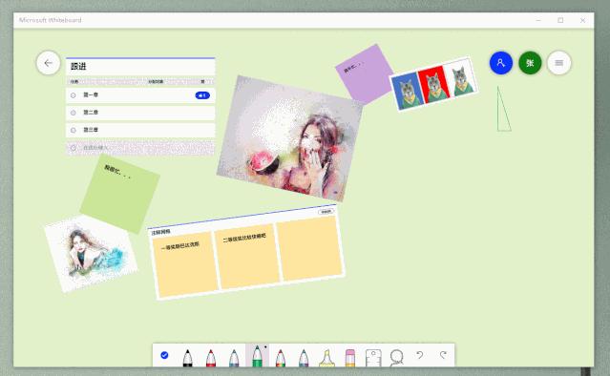Check the circle for 第三章 task
Screen dimensions: 610x376
(74, 130)
